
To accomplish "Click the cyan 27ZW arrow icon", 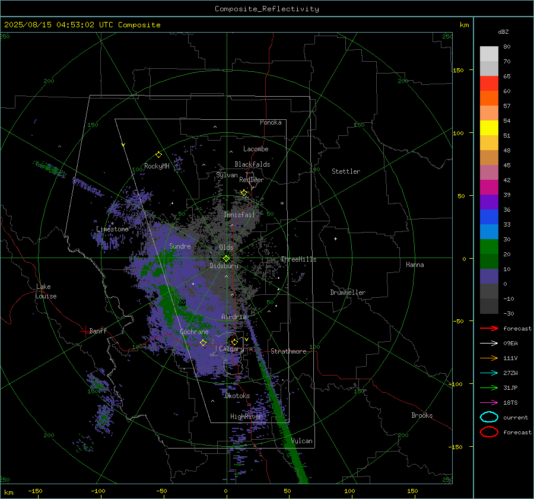I will pos(489,373).
